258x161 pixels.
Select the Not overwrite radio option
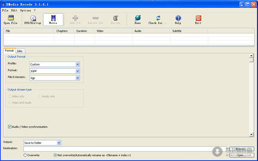point(55,155)
